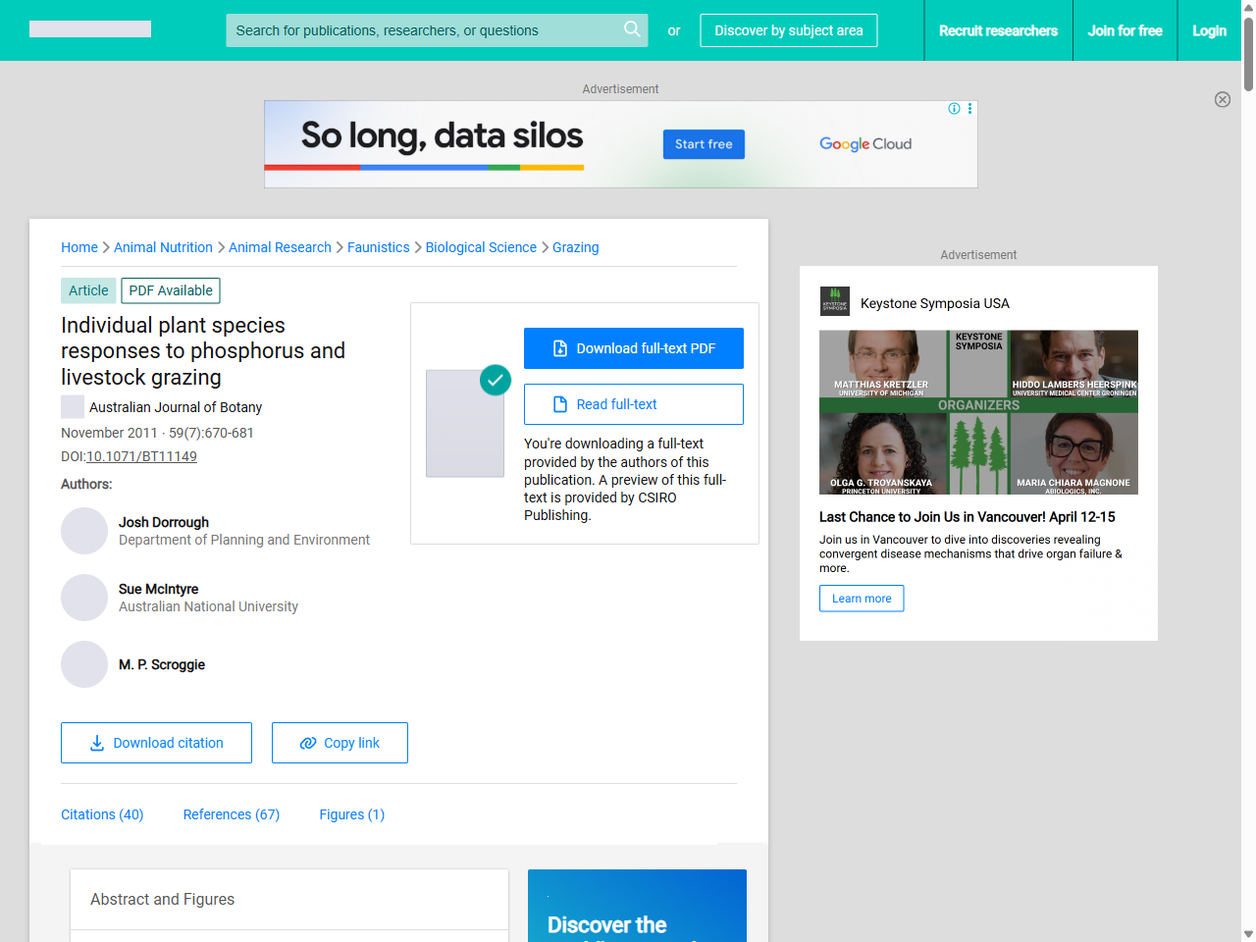Image resolution: width=1256 pixels, height=942 pixels.
Task: Close the ad with the circled X icon
Action: tap(1222, 99)
